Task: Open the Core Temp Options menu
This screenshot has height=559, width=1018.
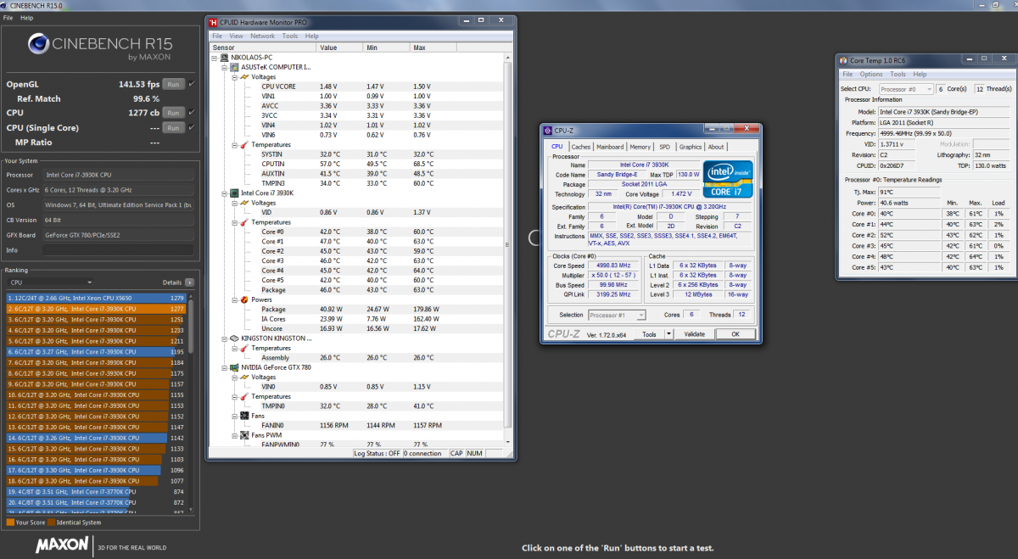Action: coord(871,75)
